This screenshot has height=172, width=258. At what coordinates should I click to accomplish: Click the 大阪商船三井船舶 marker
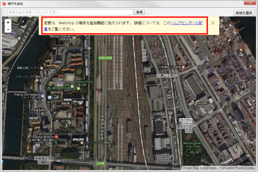[183, 67]
